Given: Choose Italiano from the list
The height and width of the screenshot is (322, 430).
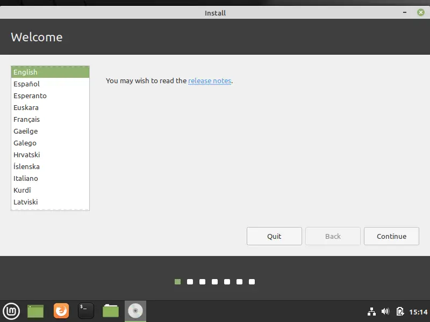Looking at the screenshot, I should click(50, 178).
